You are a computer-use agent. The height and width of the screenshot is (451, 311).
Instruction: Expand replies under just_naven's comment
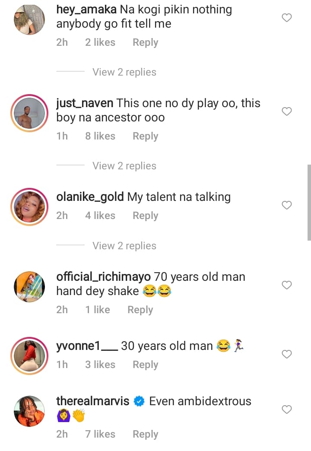(x=124, y=166)
